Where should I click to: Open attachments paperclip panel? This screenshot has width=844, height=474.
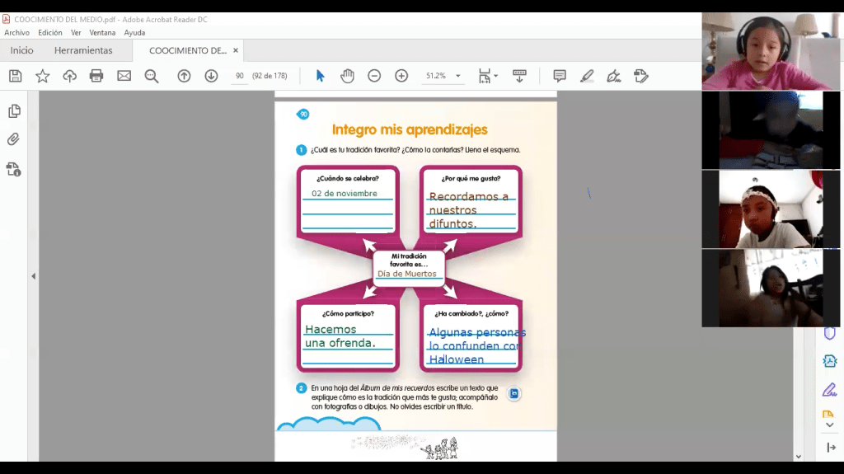coord(14,139)
